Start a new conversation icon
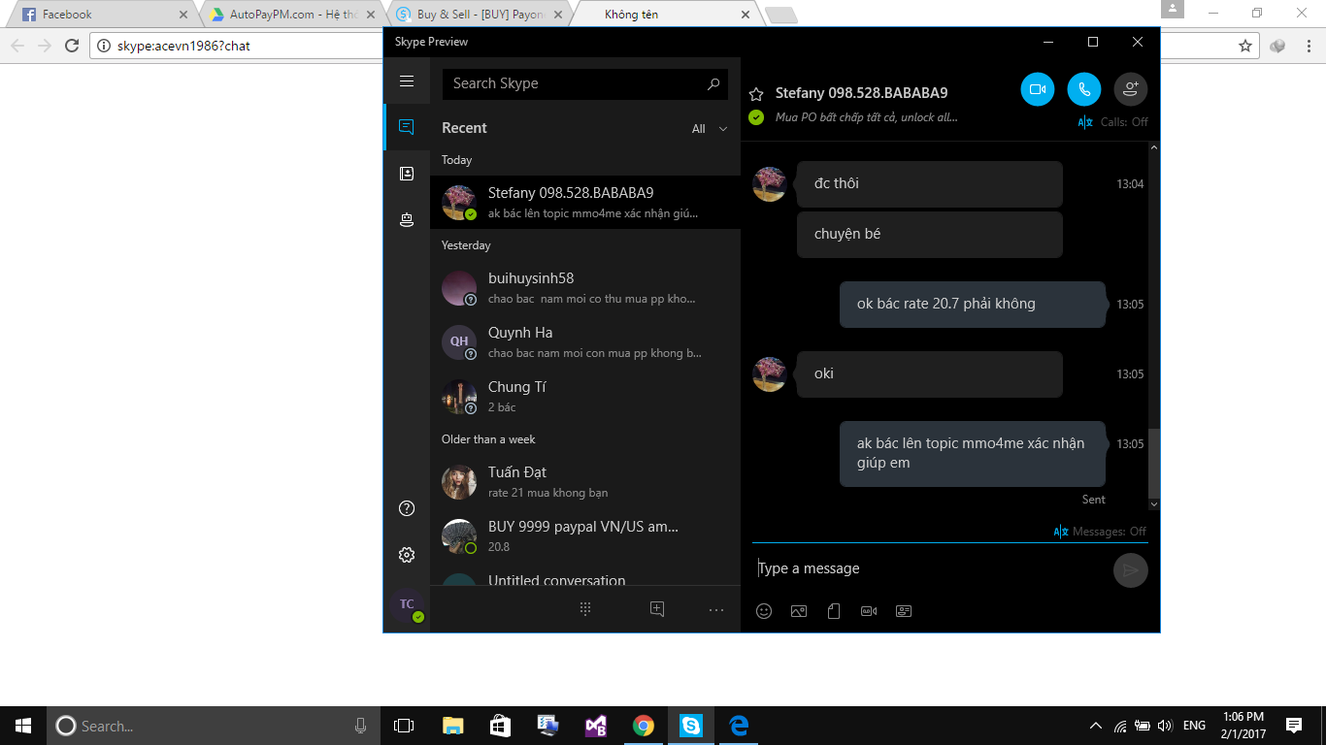Viewport: 1326px width, 745px height. 657,609
